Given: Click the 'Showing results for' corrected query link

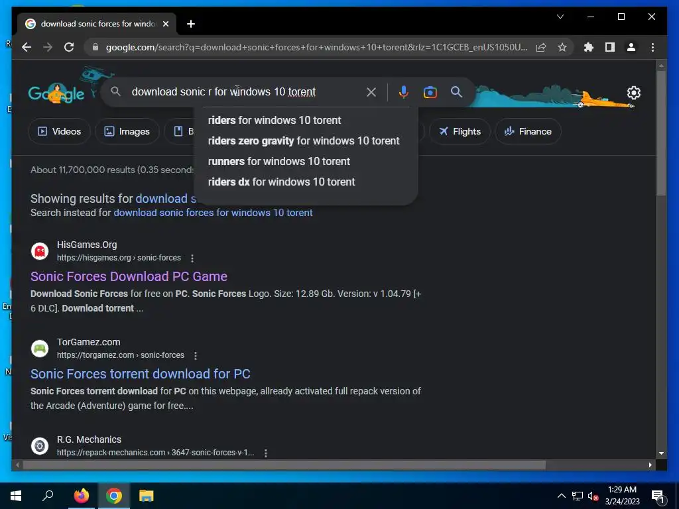Looking at the screenshot, I should click(x=166, y=199).
